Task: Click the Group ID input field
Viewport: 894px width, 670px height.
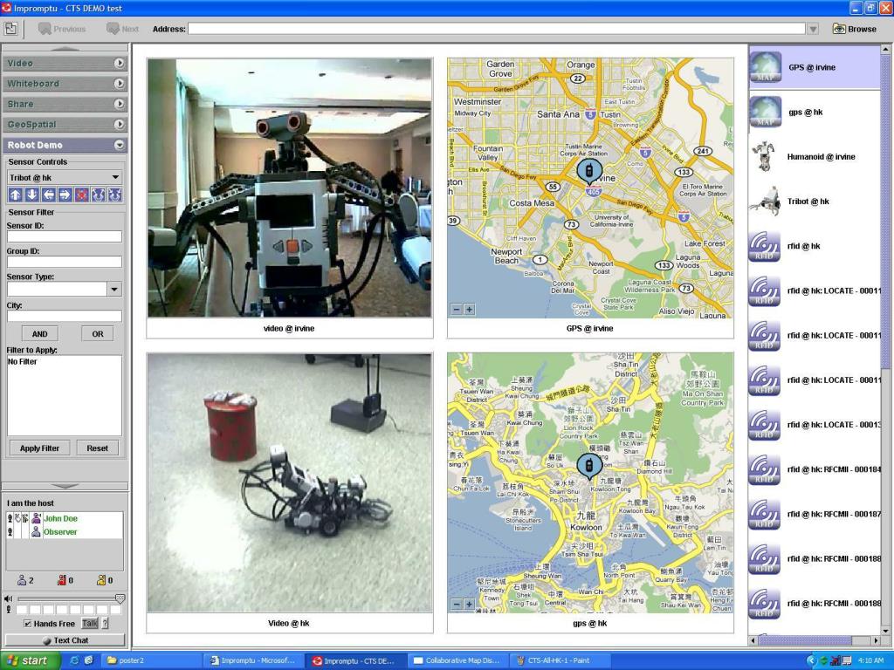Action: pos(65,262)
